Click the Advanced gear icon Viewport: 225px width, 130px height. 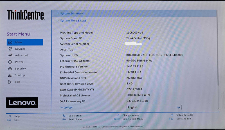point(10,55)
